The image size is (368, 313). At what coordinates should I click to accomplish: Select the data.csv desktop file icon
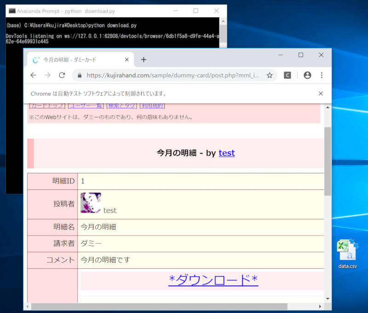coord(347,254)
